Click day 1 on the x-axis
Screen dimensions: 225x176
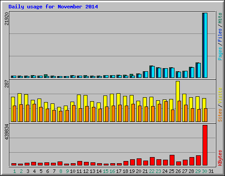(x=15, y=171)
